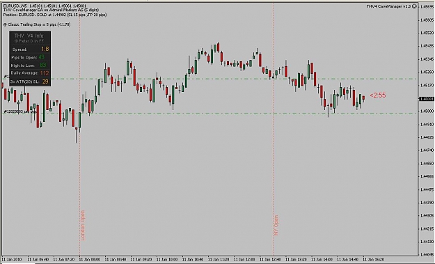
Task: Select the High to Low 83 row
Action: pos(30,65)
